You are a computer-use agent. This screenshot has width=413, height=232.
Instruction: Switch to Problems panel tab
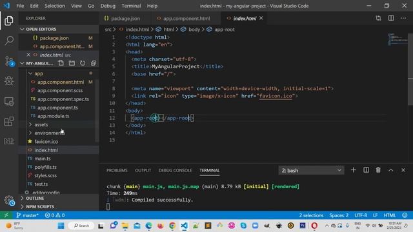tap(117, 170)
